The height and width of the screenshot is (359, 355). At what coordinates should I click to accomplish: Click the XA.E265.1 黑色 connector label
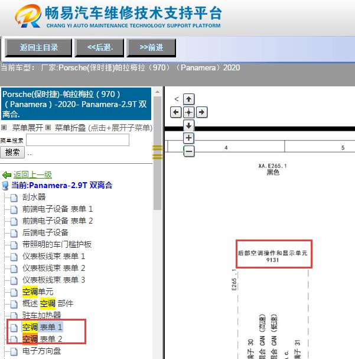272,169
